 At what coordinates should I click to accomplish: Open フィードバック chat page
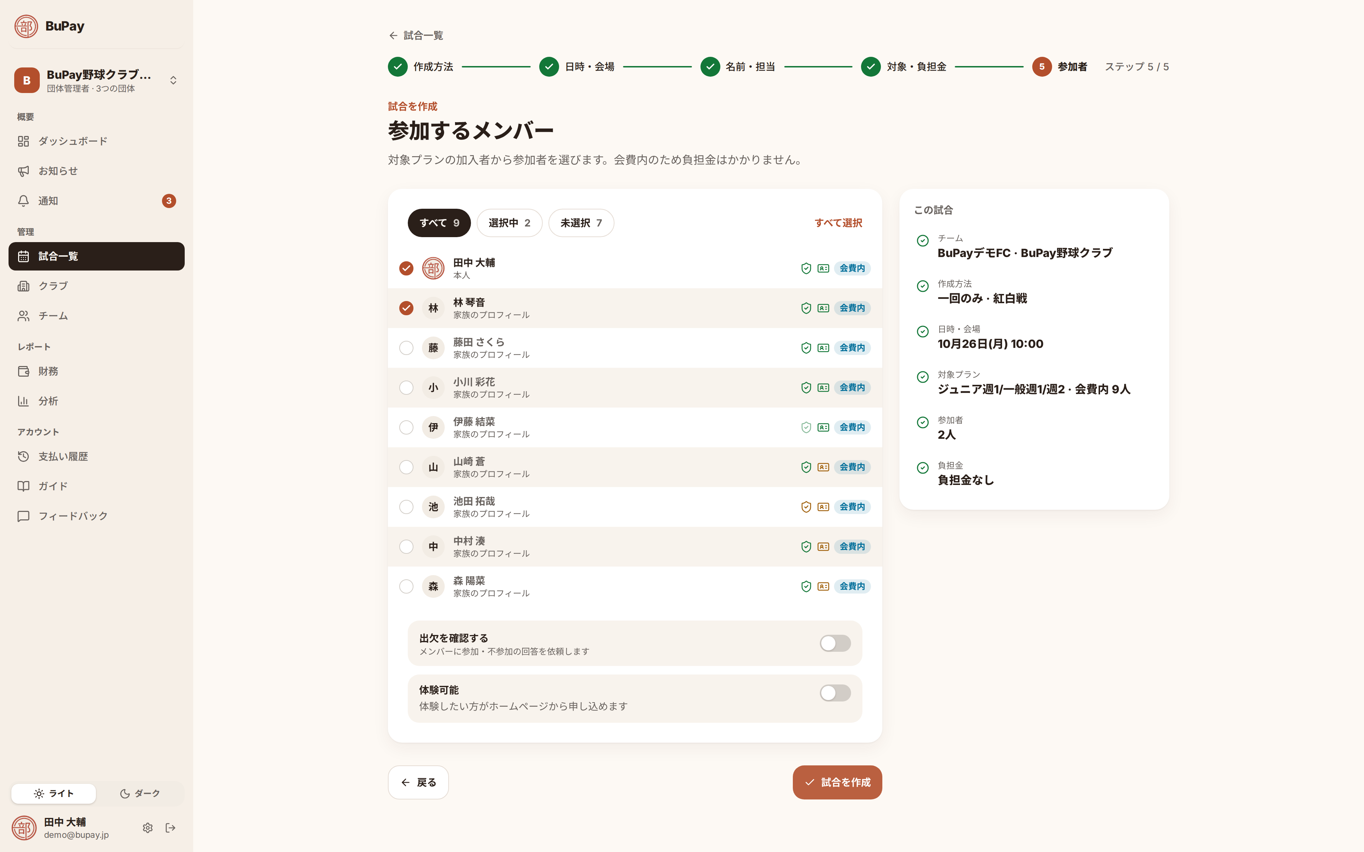[96, 515]
